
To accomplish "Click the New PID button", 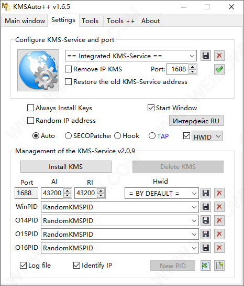I will point(173,266).
